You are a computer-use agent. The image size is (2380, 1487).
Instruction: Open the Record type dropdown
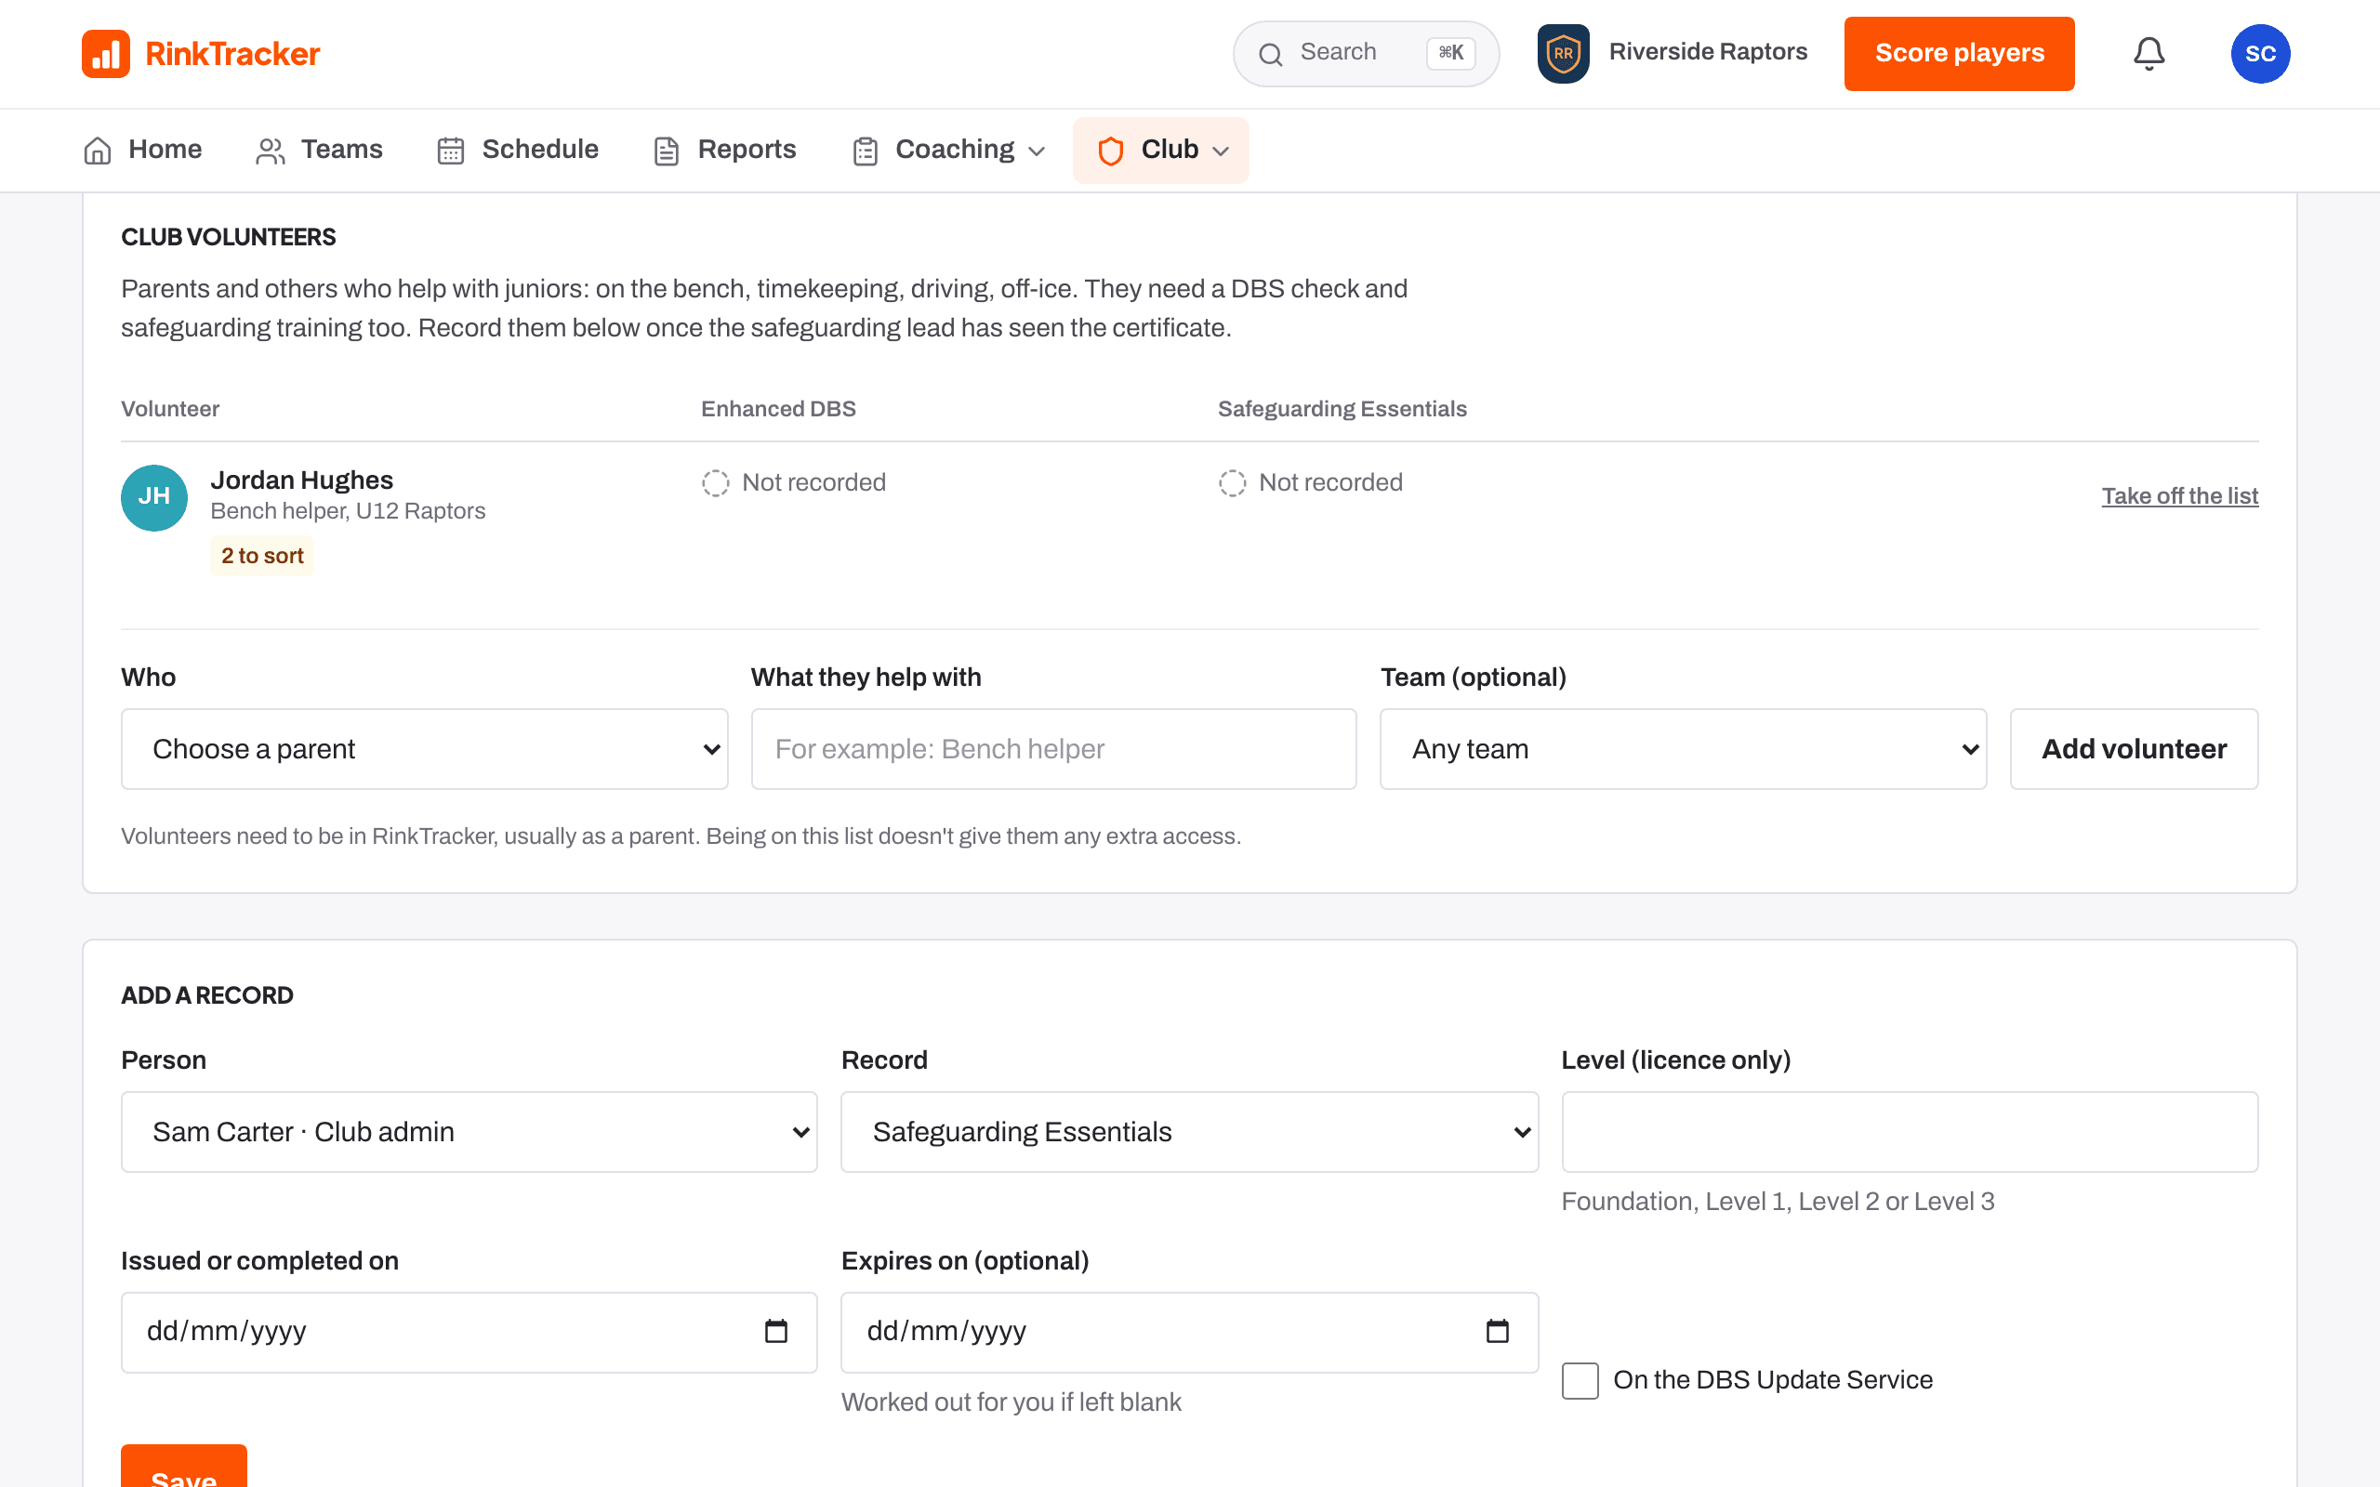pyautogui.click(x=1189, y=1131)
